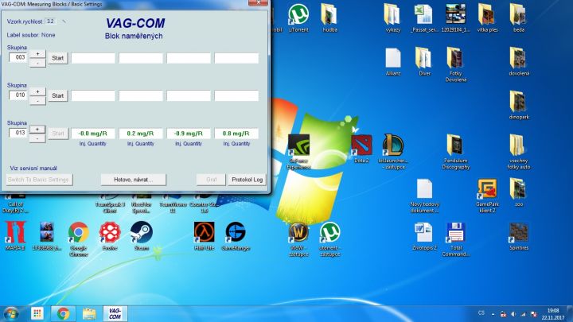The image size is (573, 322).
Task: Open the Zivotopis 2 Word document
Action: click(x=424, y=236)
